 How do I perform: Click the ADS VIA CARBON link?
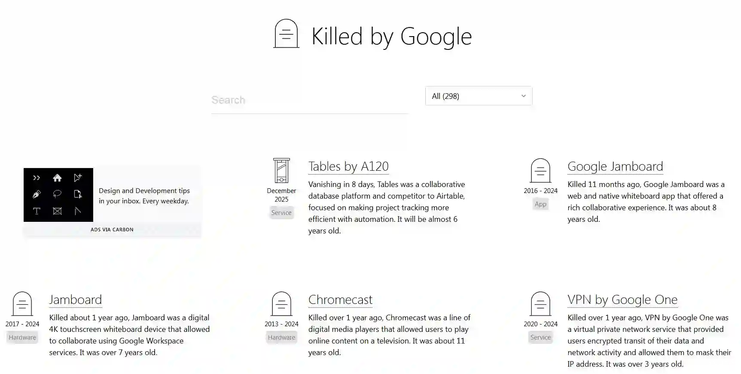tap(112, 230)
